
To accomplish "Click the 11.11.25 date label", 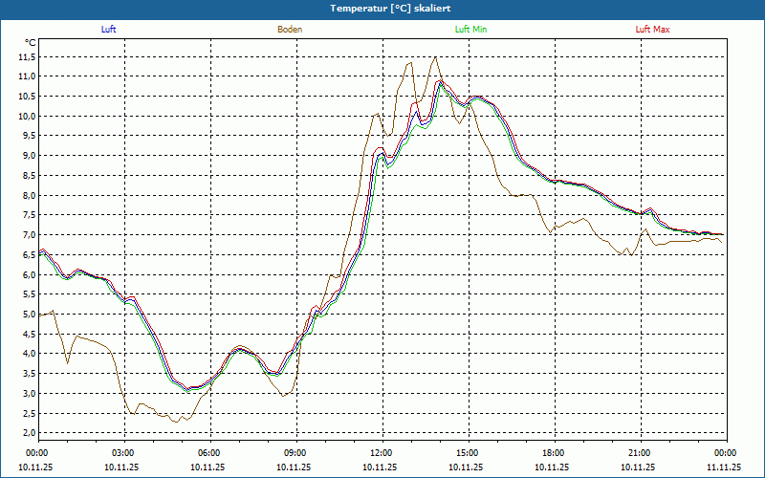I will click(724, 467).
